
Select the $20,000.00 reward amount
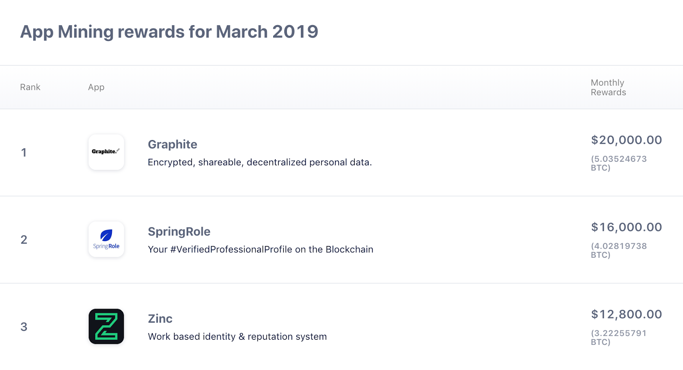coord(626,140)
